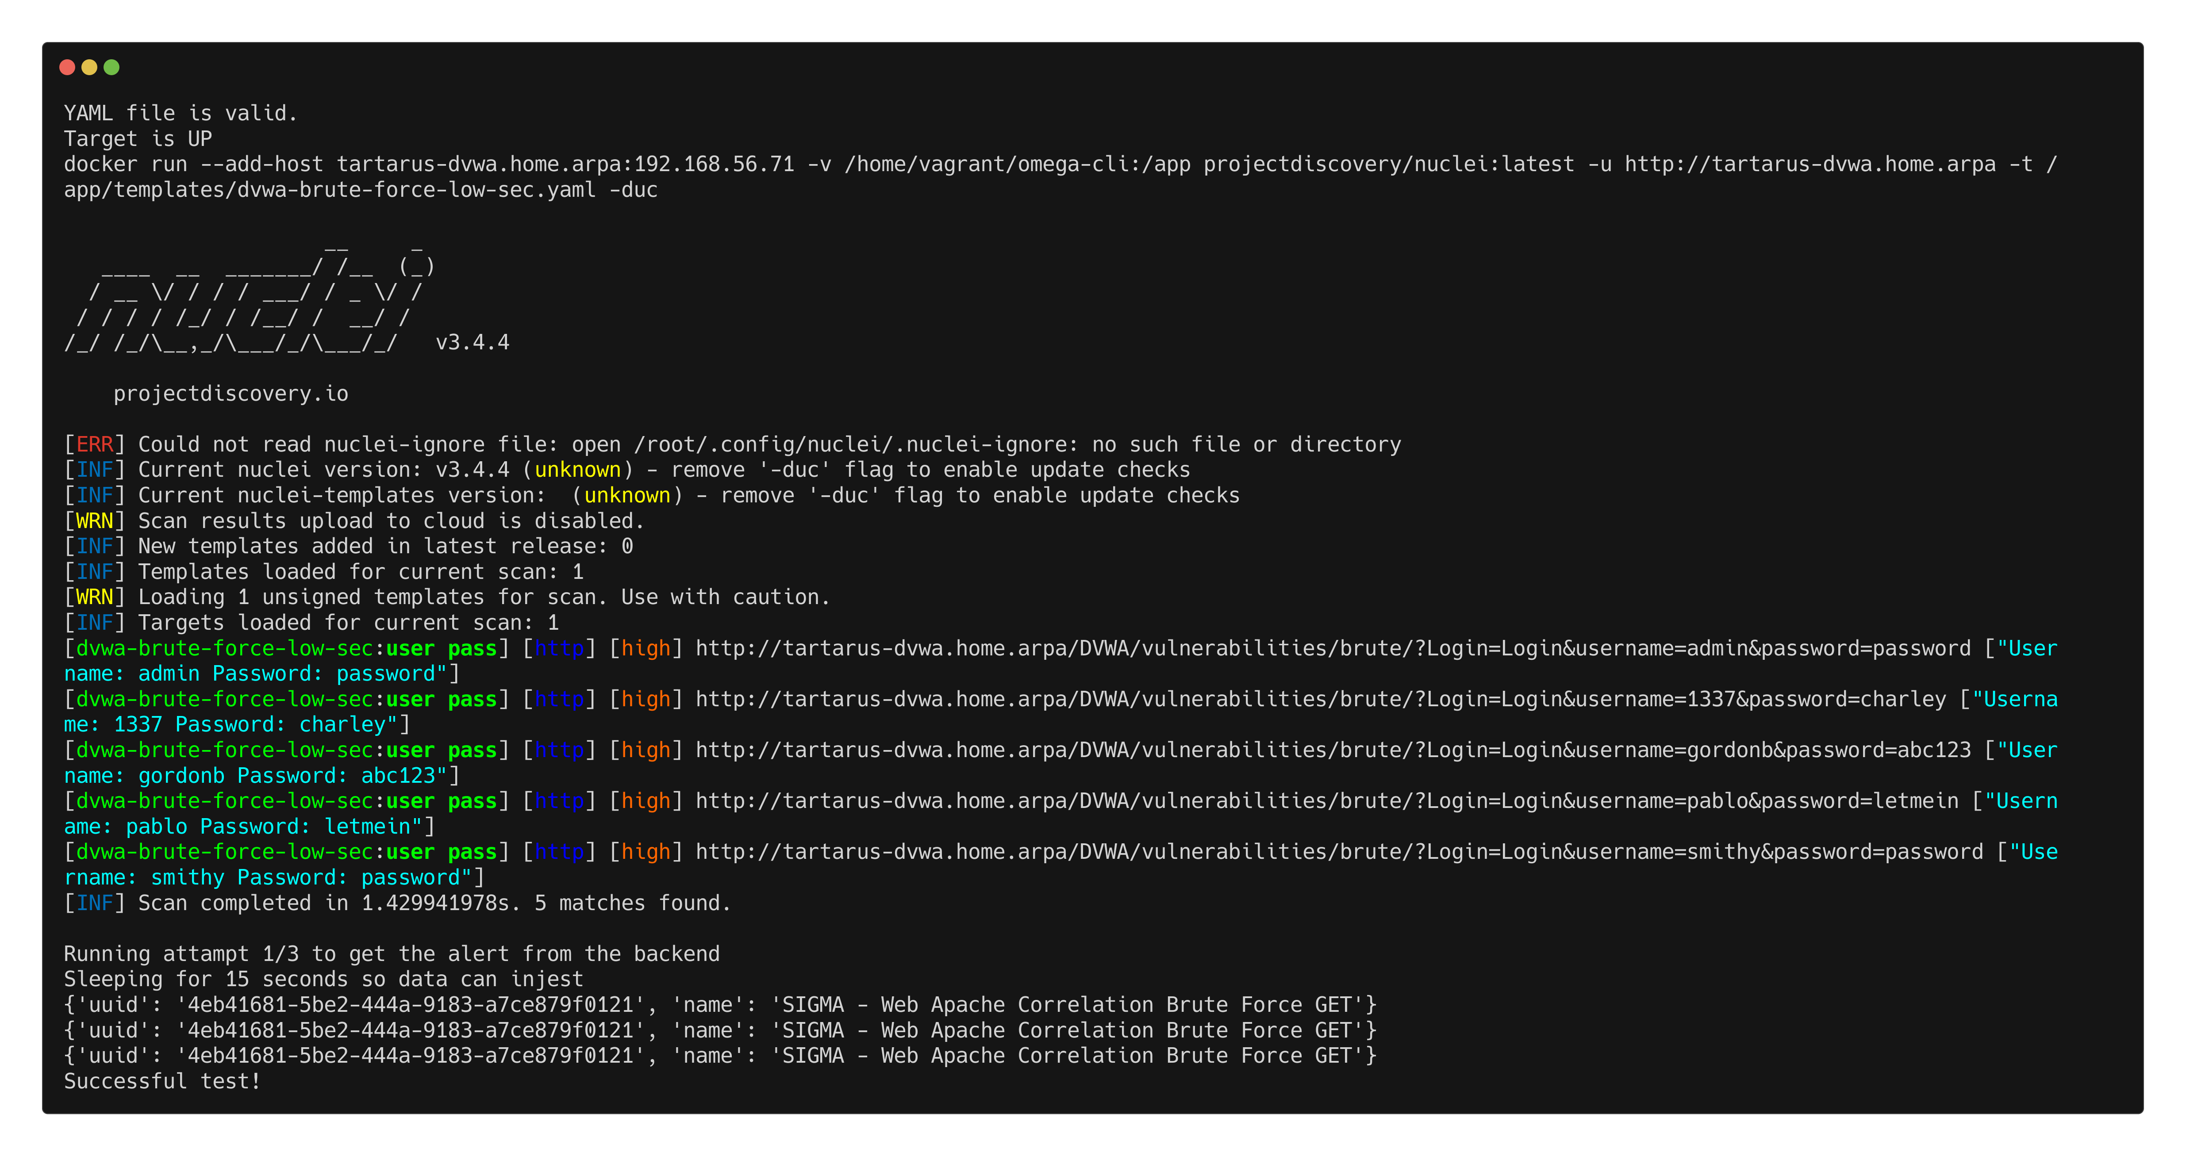Click the v3.4.4 version label

point(472,343)
